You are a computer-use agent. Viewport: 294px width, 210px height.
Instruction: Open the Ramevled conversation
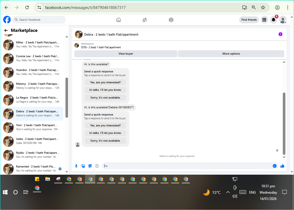coord(32,169)
